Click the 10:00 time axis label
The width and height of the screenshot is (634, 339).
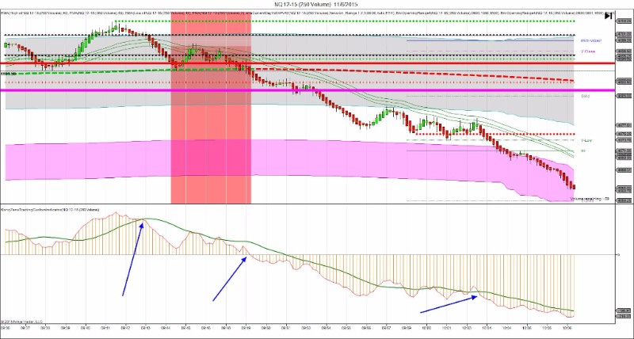pyautogui.click(x=426, y=328)
